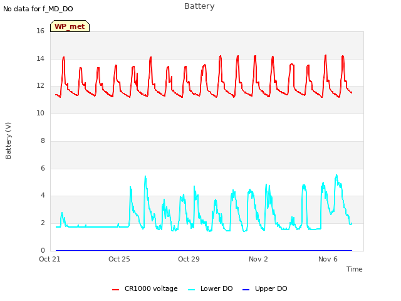This screenshot has height=301, width=401.
Task: Click the Oct 21 x-axis label
Action: pos(49,259)
